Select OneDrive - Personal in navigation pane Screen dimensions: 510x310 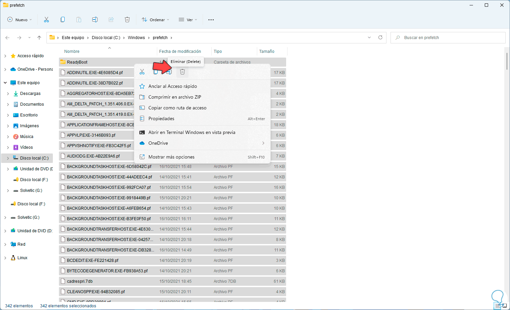coord(35,69)
